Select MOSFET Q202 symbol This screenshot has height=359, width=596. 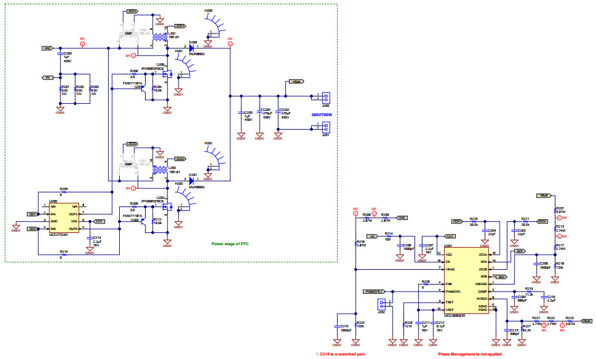pos(169,207)
